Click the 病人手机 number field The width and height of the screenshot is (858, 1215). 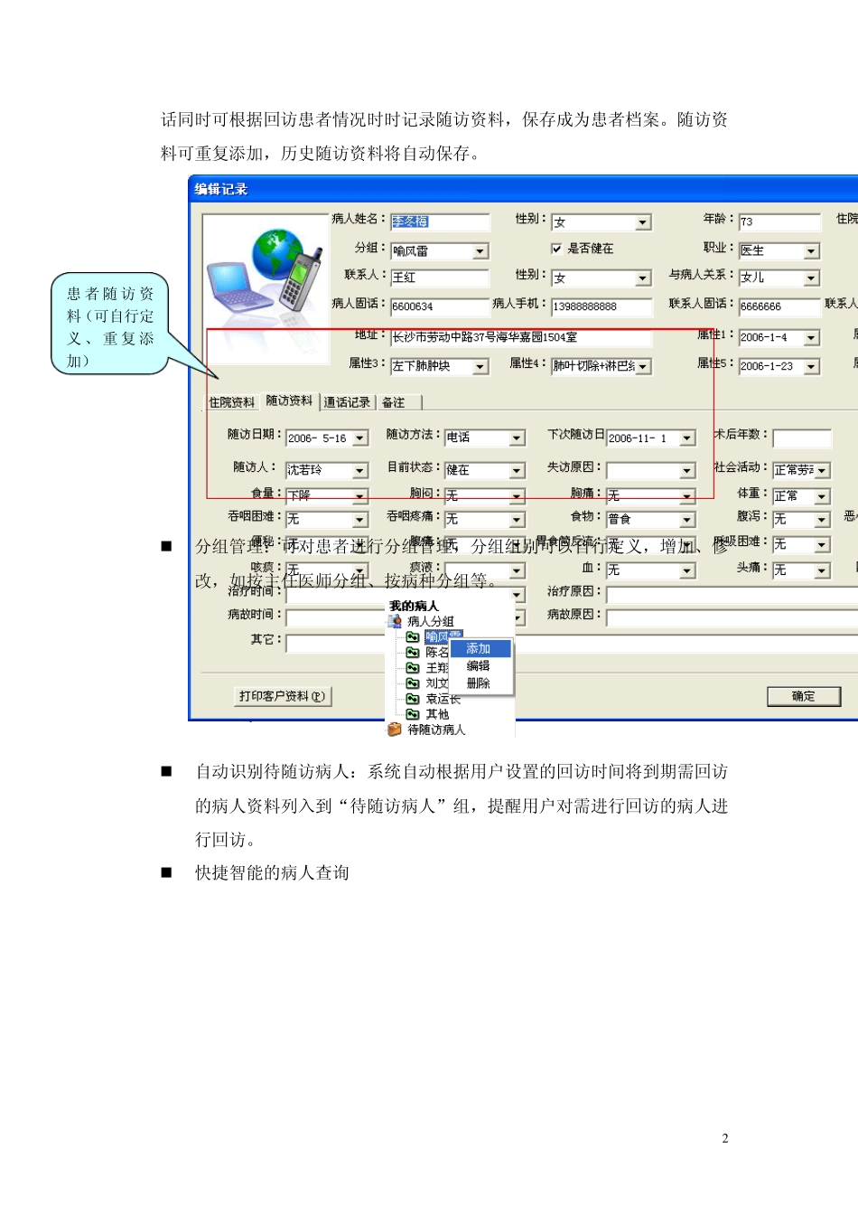click(602, 306)
